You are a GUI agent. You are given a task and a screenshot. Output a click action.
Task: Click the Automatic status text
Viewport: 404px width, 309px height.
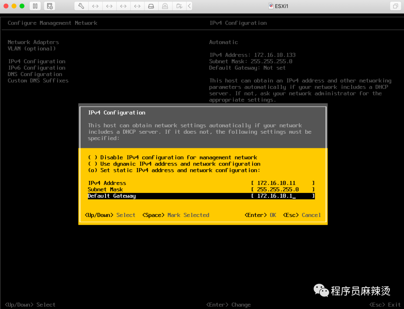click(223, 42)
